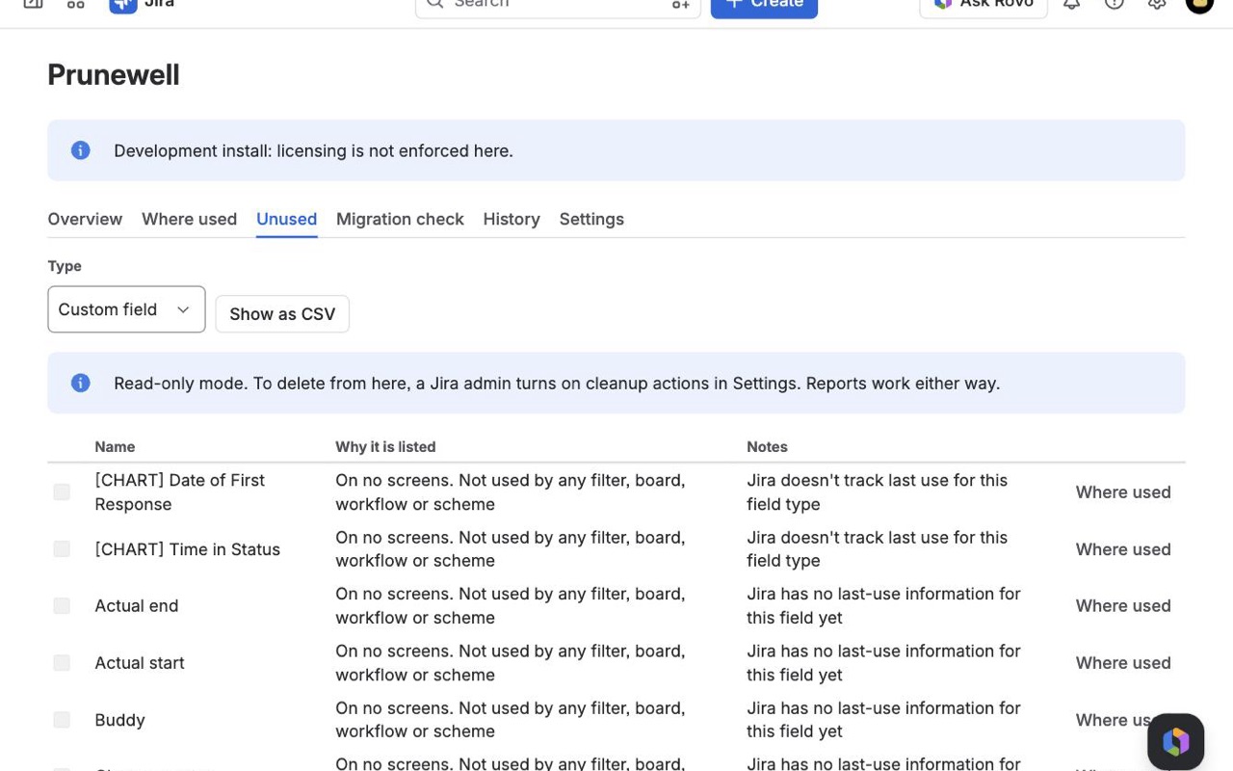Open Where used link for Actual start
Viewport: 1233px width, 771px height.
coord(1123,663)
